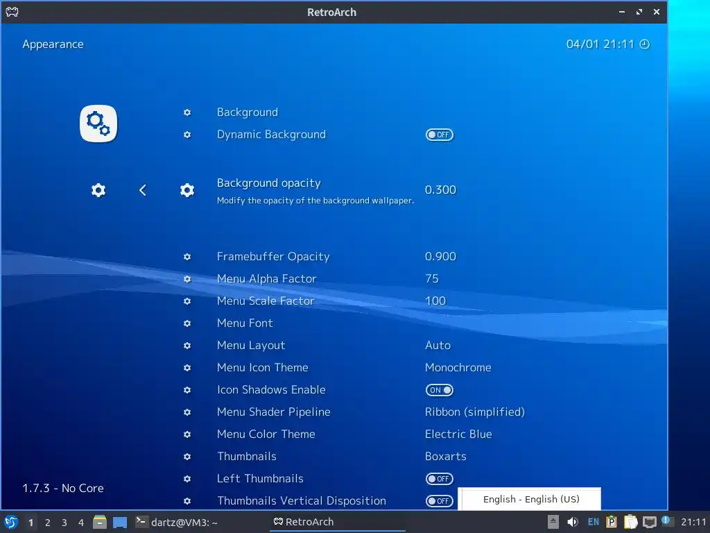The width and height of the screenshot is (710, 533).
Task: Click the gear icon next to Menu Icon Theme
Action: tap(187, 368)
